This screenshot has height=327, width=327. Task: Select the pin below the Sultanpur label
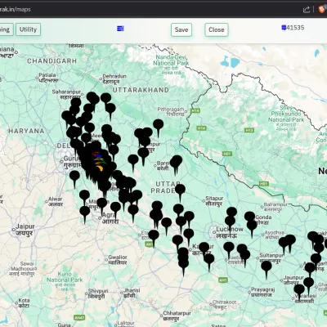(267, 269)
